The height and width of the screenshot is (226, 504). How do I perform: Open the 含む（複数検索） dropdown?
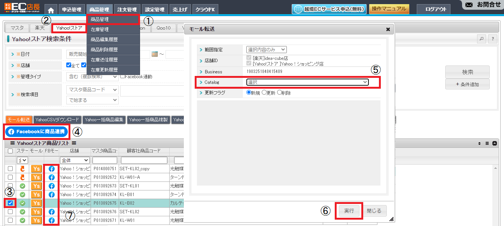click(x=92, y=77)
